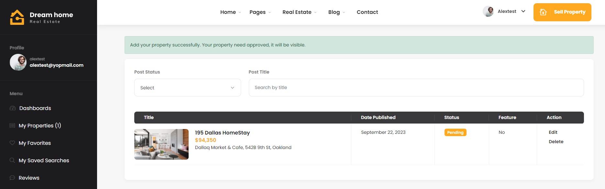Click the heart icon beside My Favorites
This screenshot has width=605, height=189.
pyautogui.click(x=12, y=143)
